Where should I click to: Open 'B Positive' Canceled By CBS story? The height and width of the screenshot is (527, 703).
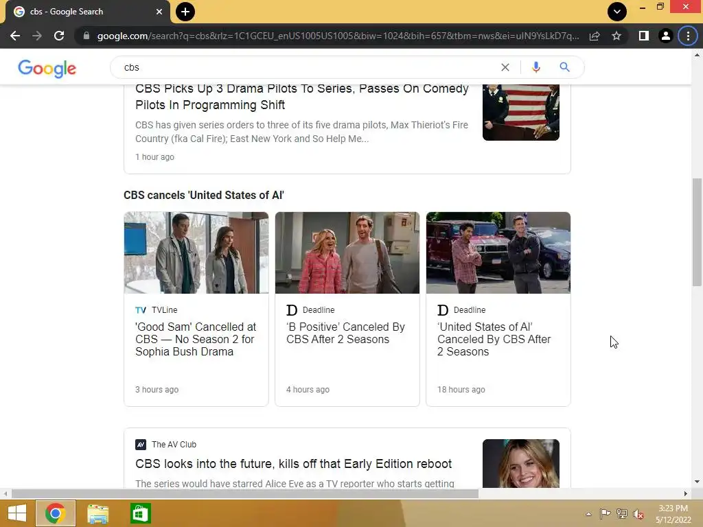pos(345,333)
